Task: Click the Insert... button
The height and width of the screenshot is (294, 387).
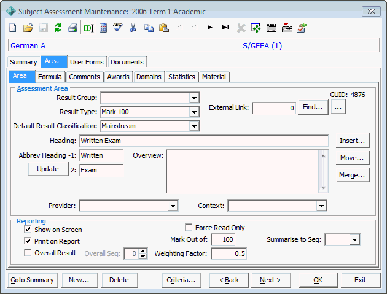Action: (x=353, y=141)
